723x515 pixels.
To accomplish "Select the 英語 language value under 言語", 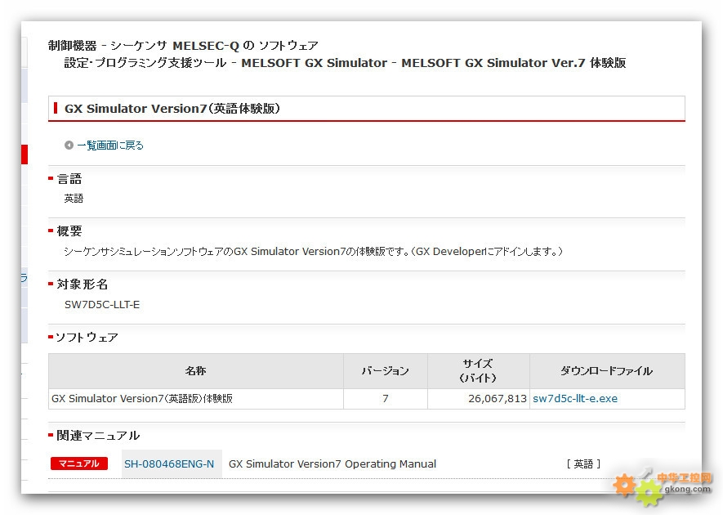I will 74,199.
